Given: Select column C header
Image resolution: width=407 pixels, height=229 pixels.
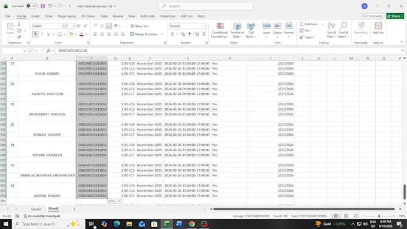Looking at the screenshot, I should tap(92, 59).
